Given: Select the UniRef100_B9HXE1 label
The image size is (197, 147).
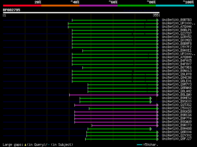Looking at the screenshot, I should (177, 51).
